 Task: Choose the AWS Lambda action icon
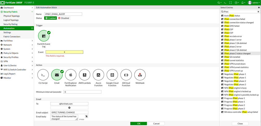(x=84, y=75)
